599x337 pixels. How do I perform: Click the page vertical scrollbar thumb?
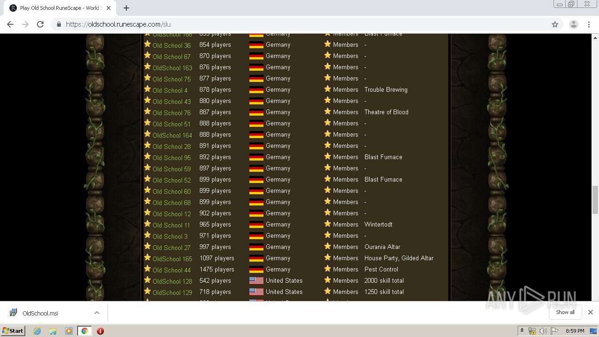tap(595, 199)
